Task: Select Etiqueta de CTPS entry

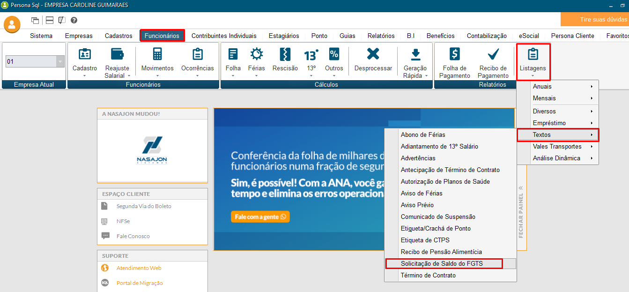Action: click(x=450, y=240)
